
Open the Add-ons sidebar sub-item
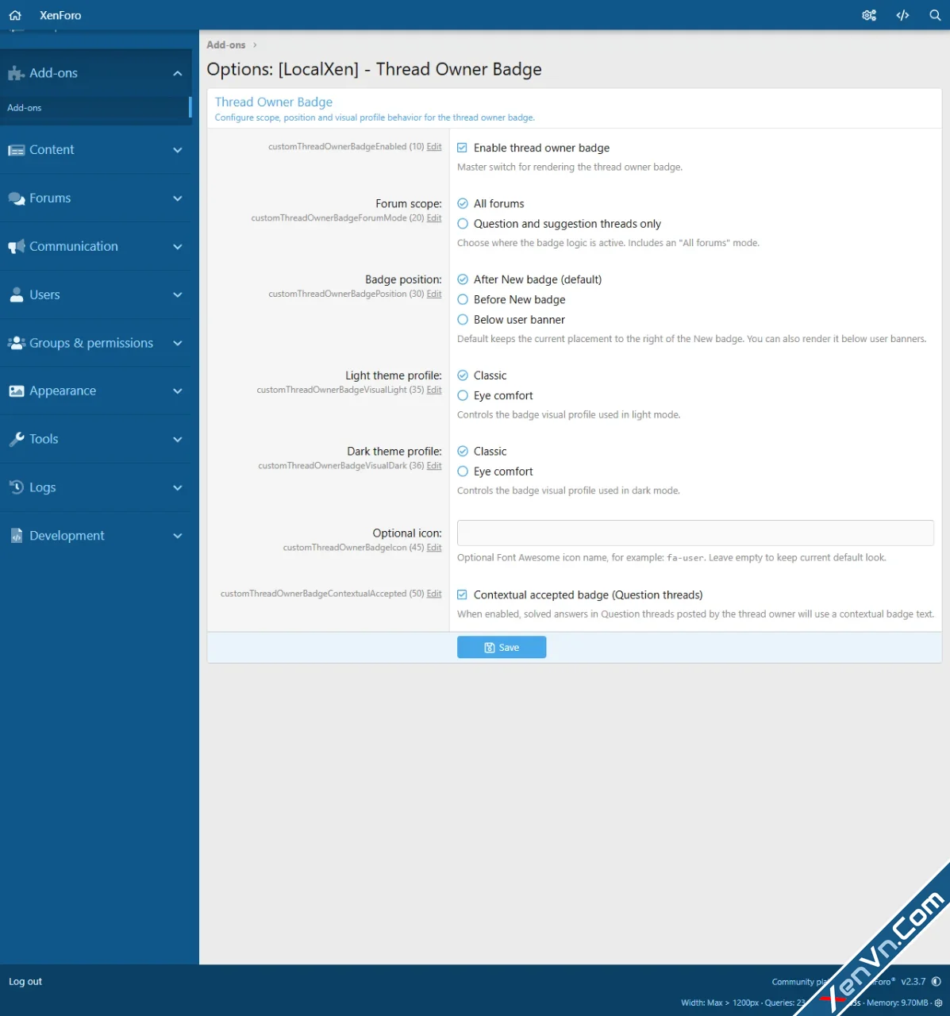[x=25, y=108]
